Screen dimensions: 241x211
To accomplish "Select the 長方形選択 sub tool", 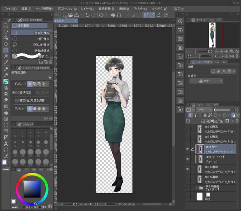I will pos(30,33).
